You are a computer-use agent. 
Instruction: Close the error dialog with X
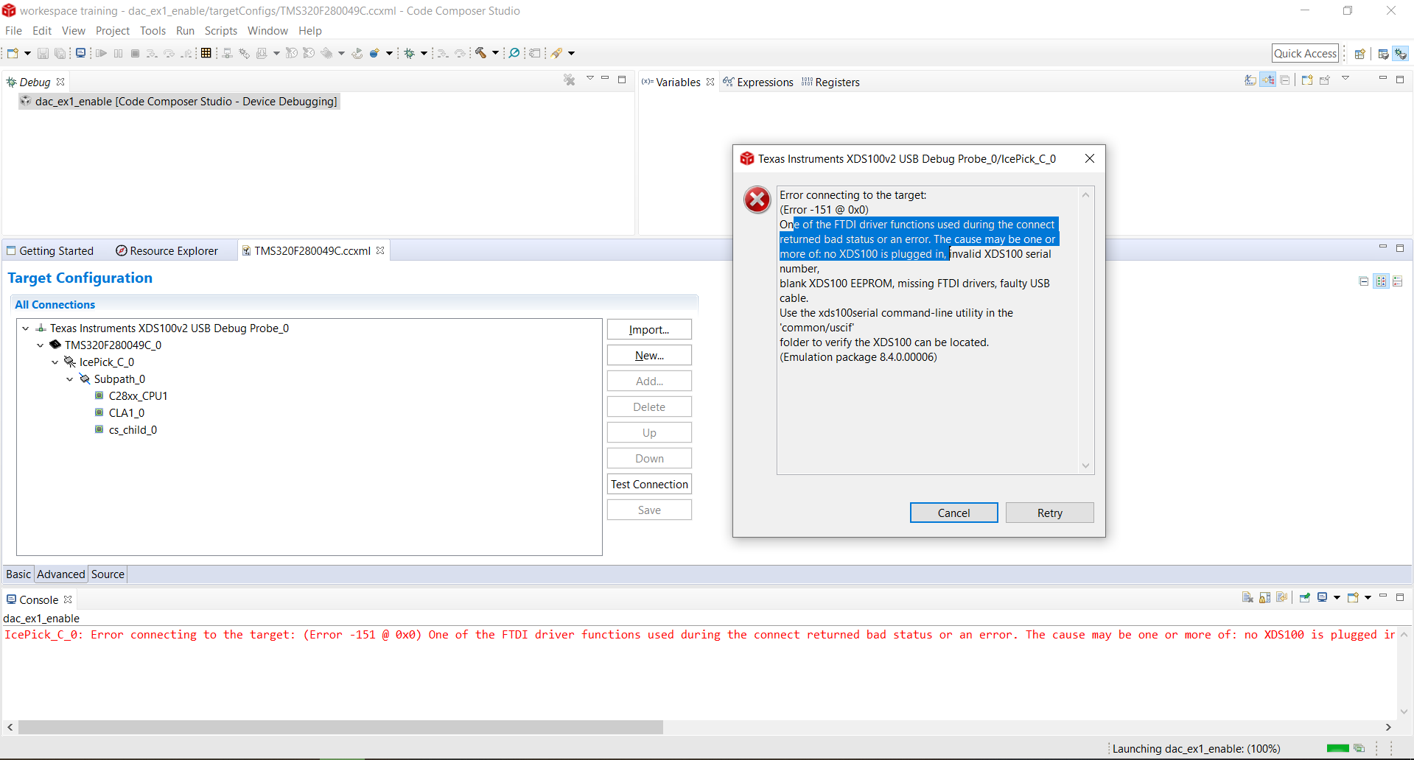click(x=1090, y=158)
